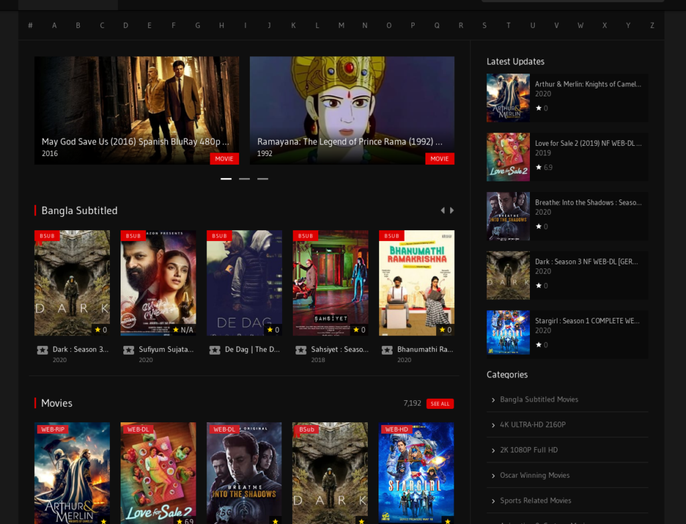The image size is (686, 524).
Task: Open Arthur & Merlin thumbnail in Latest Updates
Action: 508,98
